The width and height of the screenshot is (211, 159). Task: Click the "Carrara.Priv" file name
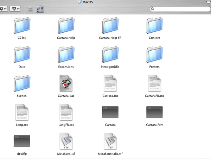click(x=154, y=125)
